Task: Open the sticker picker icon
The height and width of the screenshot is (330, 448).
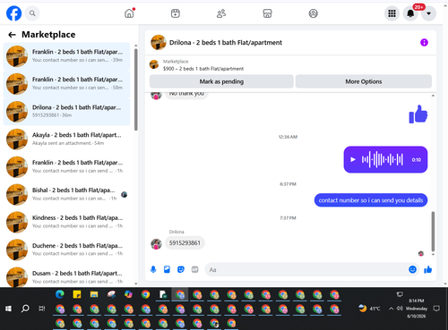Action: tap(181, 269)
